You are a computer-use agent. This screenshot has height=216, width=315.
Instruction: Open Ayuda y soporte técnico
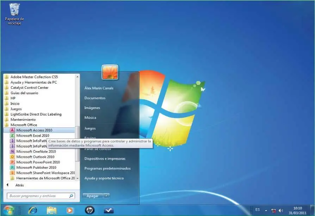click(104, 178)
